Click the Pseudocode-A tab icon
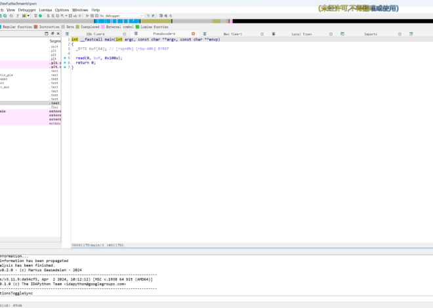433x308 pixels. click(136, 33)
